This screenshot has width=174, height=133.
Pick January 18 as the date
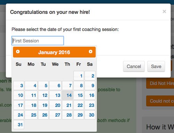pos(31,105)
